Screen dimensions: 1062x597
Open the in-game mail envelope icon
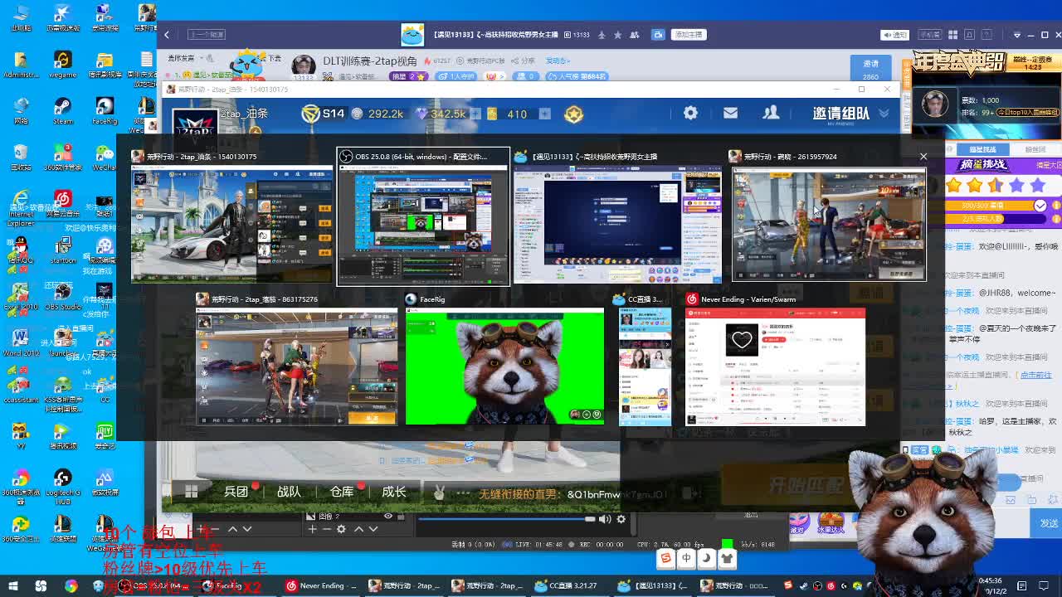(730, 114)
